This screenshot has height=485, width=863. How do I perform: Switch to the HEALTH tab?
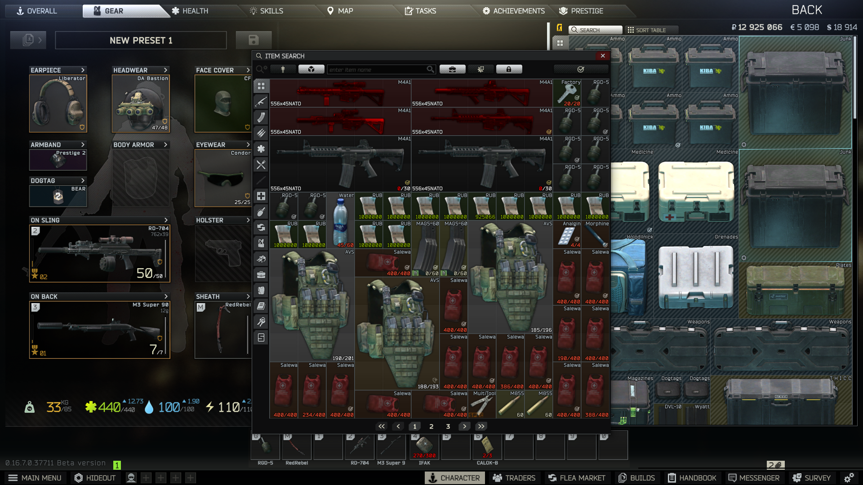tap(190, 11)
